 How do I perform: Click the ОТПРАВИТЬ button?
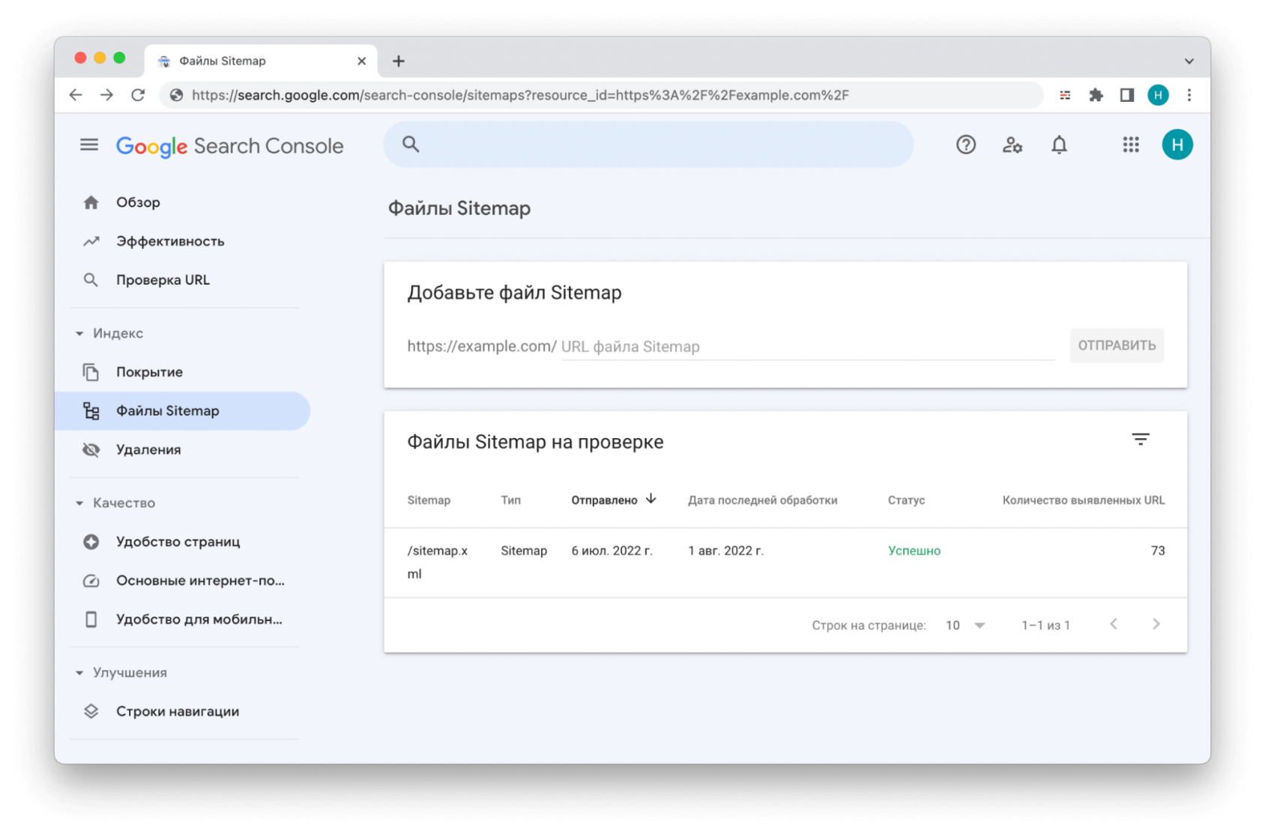click(1117, 345)
